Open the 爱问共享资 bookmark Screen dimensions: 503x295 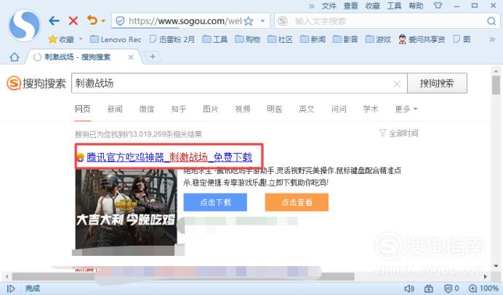tap(422, 39)
